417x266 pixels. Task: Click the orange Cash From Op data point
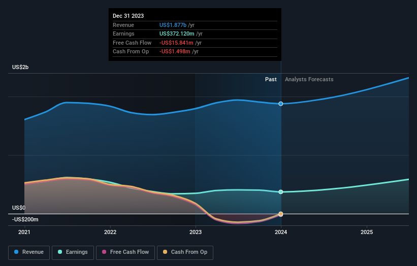[x=281, y=214]
